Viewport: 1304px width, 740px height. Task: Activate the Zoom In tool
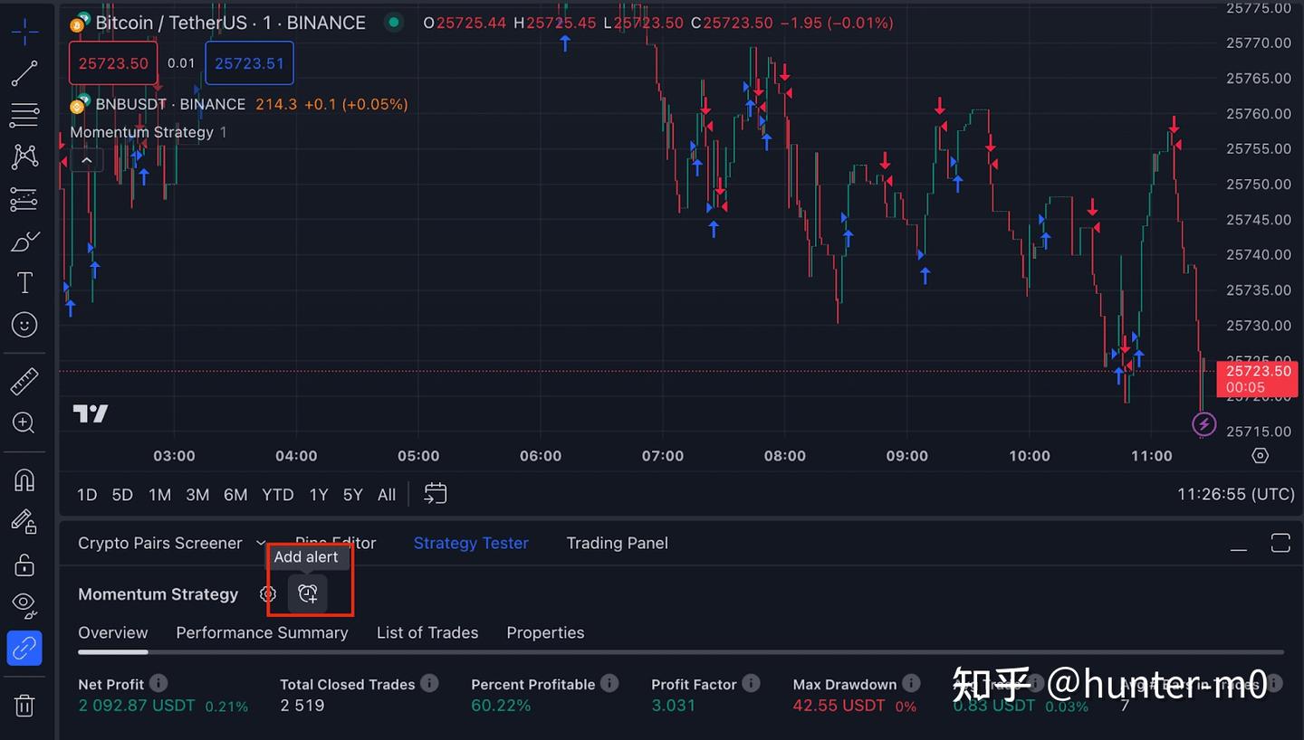(x=24, y=423)
